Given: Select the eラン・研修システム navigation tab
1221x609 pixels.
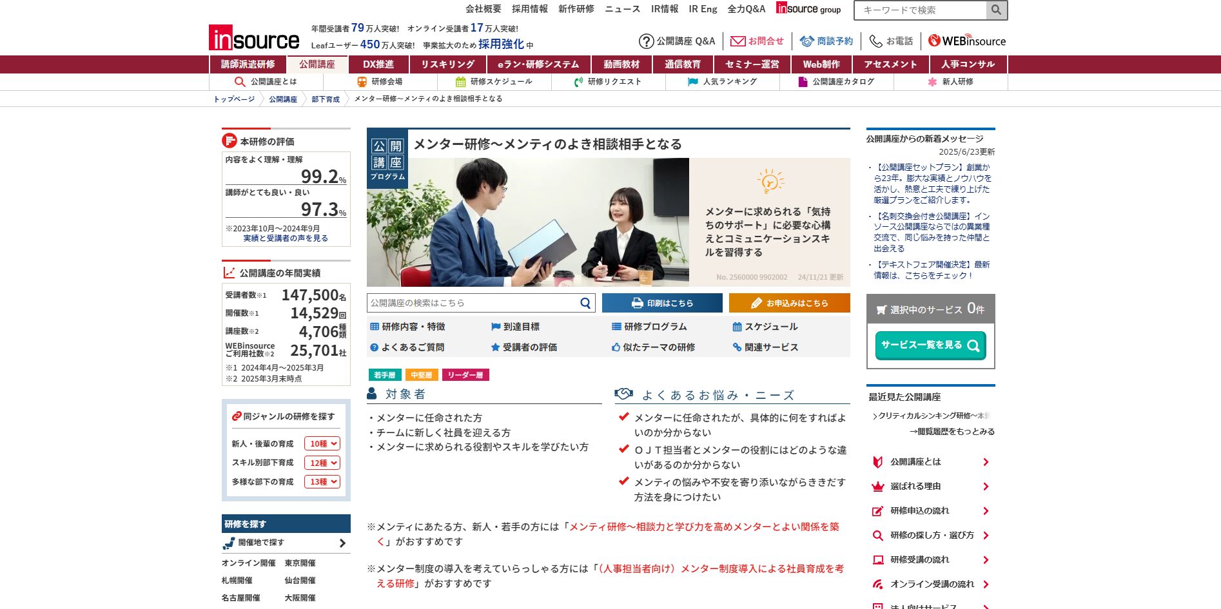Looking at the screenshot, I should tap(538, 64).
